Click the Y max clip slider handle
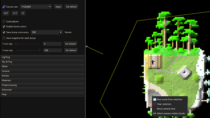 click(x=40, y=50)
